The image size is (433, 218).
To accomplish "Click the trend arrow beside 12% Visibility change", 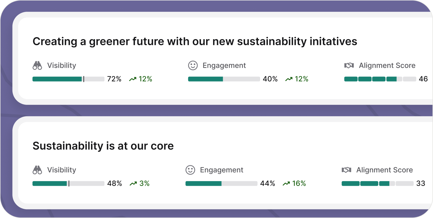I will point(133,79).
